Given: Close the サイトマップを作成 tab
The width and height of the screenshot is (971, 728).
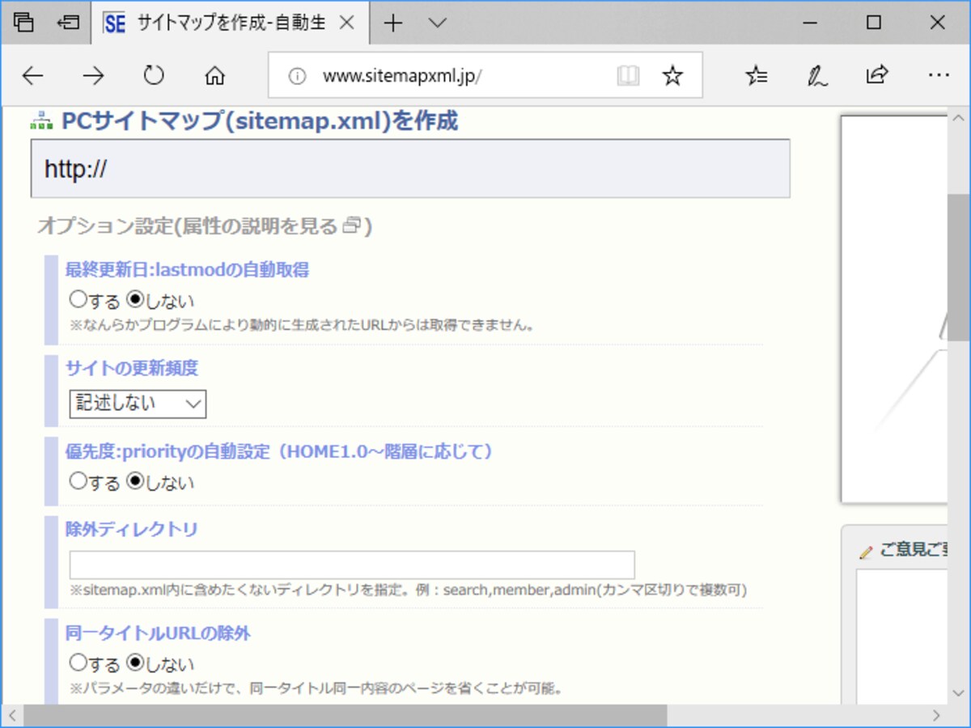Looking at the screenshot, I should (x=346, y=23).
